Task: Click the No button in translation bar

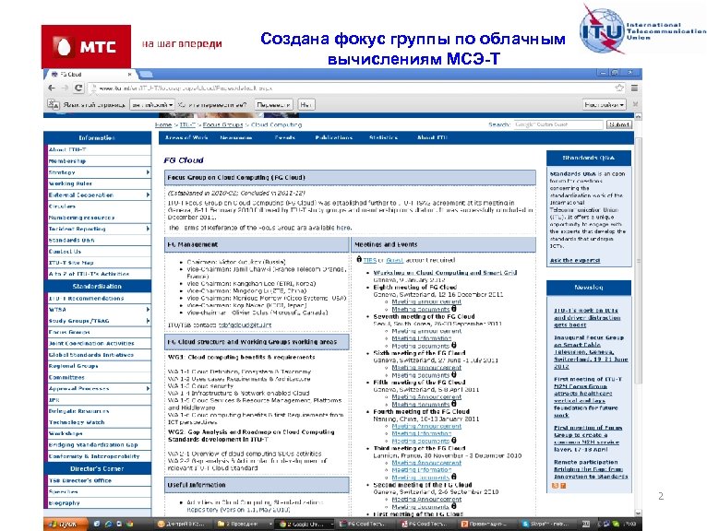Action: point(306,104)
